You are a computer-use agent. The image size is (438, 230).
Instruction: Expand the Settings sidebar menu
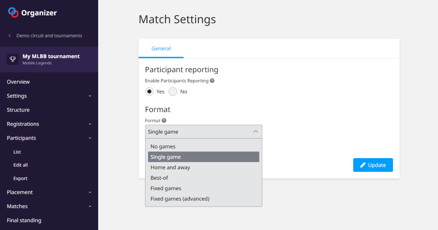[49, 96]
